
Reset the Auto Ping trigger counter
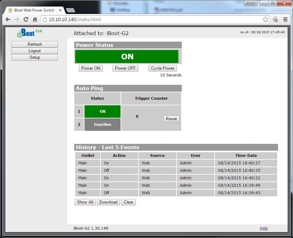[171, 119]
